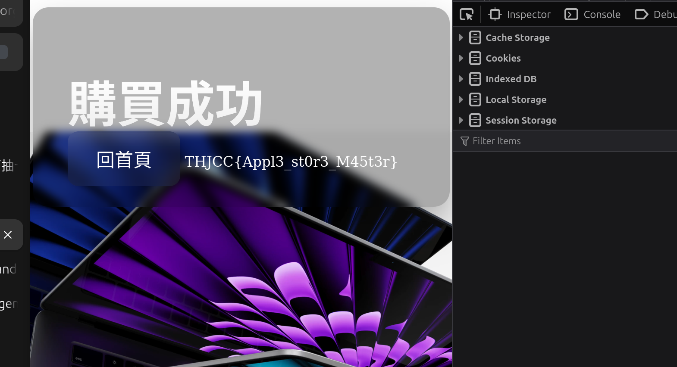Close the sidebar item with X icon
This screenshot has width=677, height=367.
pyautogui.click(x=8, y=235)
